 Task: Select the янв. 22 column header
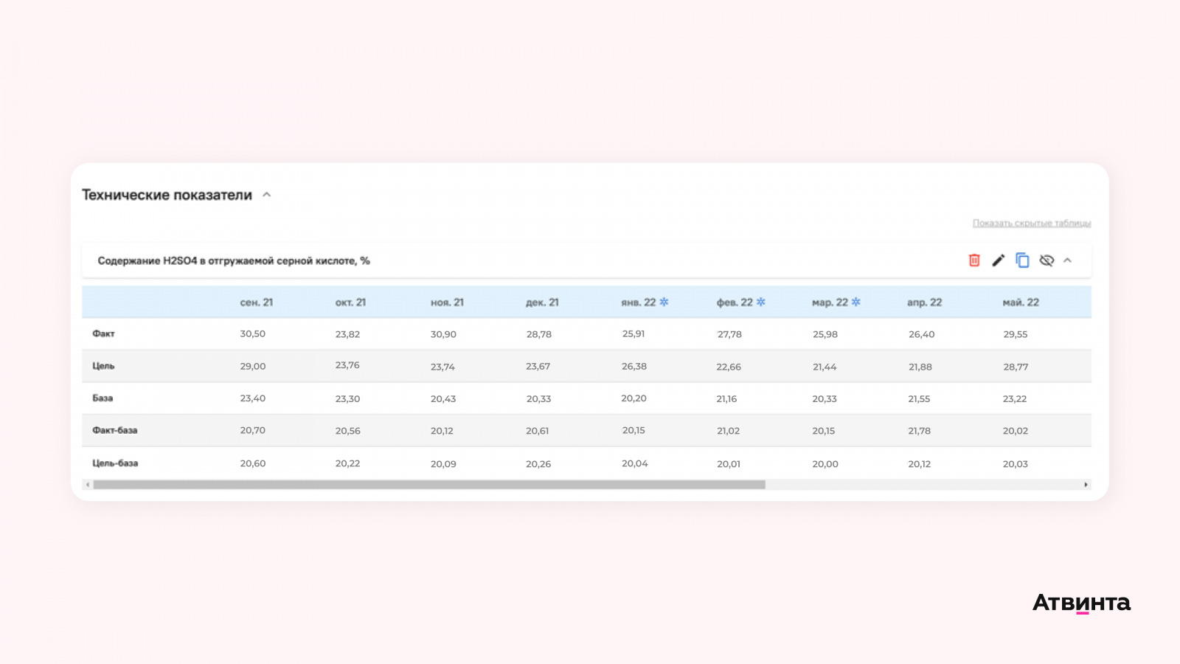click(638, 302)
